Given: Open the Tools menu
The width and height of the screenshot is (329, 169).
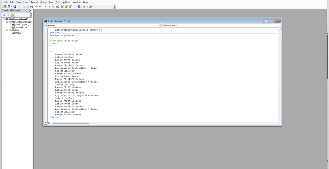Looking at the screenshot, I should click(58, 2).
